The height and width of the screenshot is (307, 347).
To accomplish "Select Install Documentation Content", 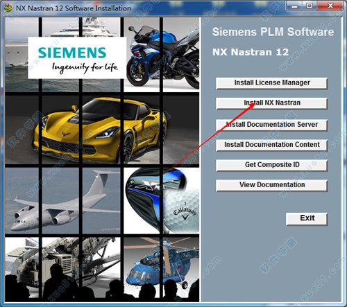I will pyautogui.click(x=271, y=145).
